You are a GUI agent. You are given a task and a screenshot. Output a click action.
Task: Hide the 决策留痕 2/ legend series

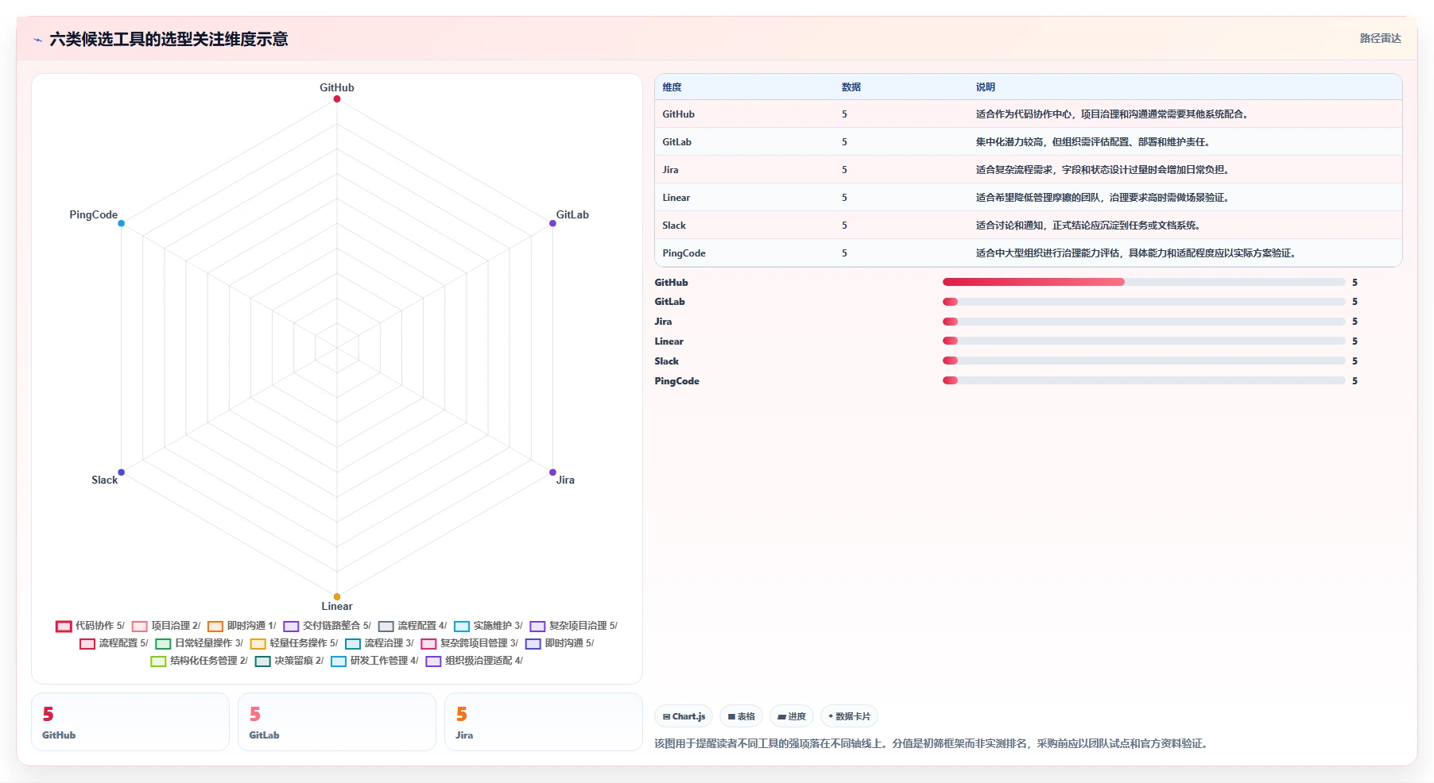click(289, 661)
